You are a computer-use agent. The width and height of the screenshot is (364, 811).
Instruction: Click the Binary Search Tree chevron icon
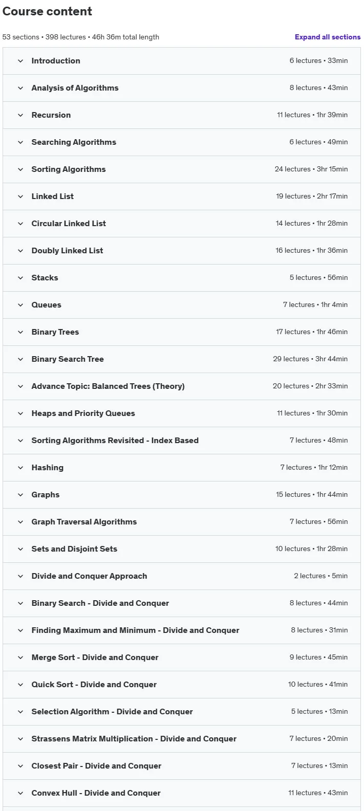(20, 359)
